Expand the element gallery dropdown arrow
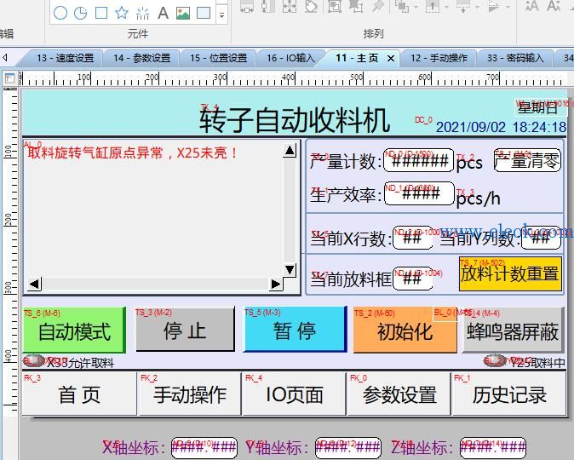Image resolution: width=574 pixels, height=460 pixels. (x=221, y=15)
